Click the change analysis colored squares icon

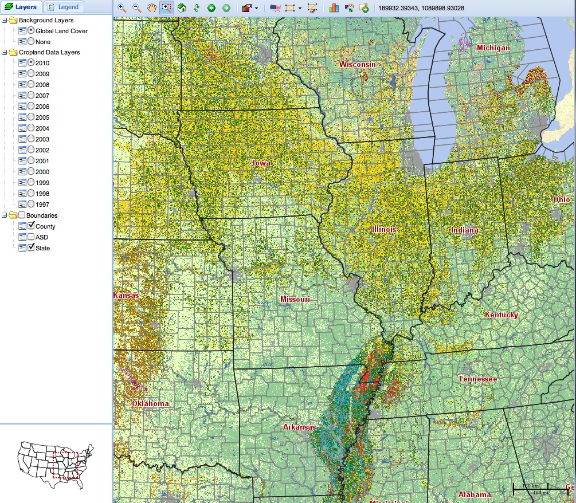[349, 7]
